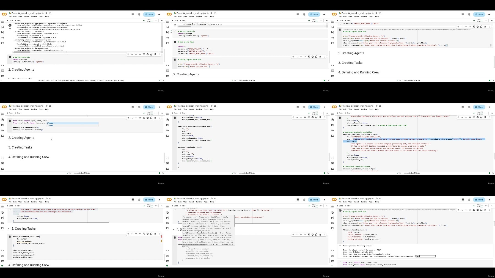
Task: Select highlighted 'Crew' autocomplete suggestion
Action: click(73, 123)
